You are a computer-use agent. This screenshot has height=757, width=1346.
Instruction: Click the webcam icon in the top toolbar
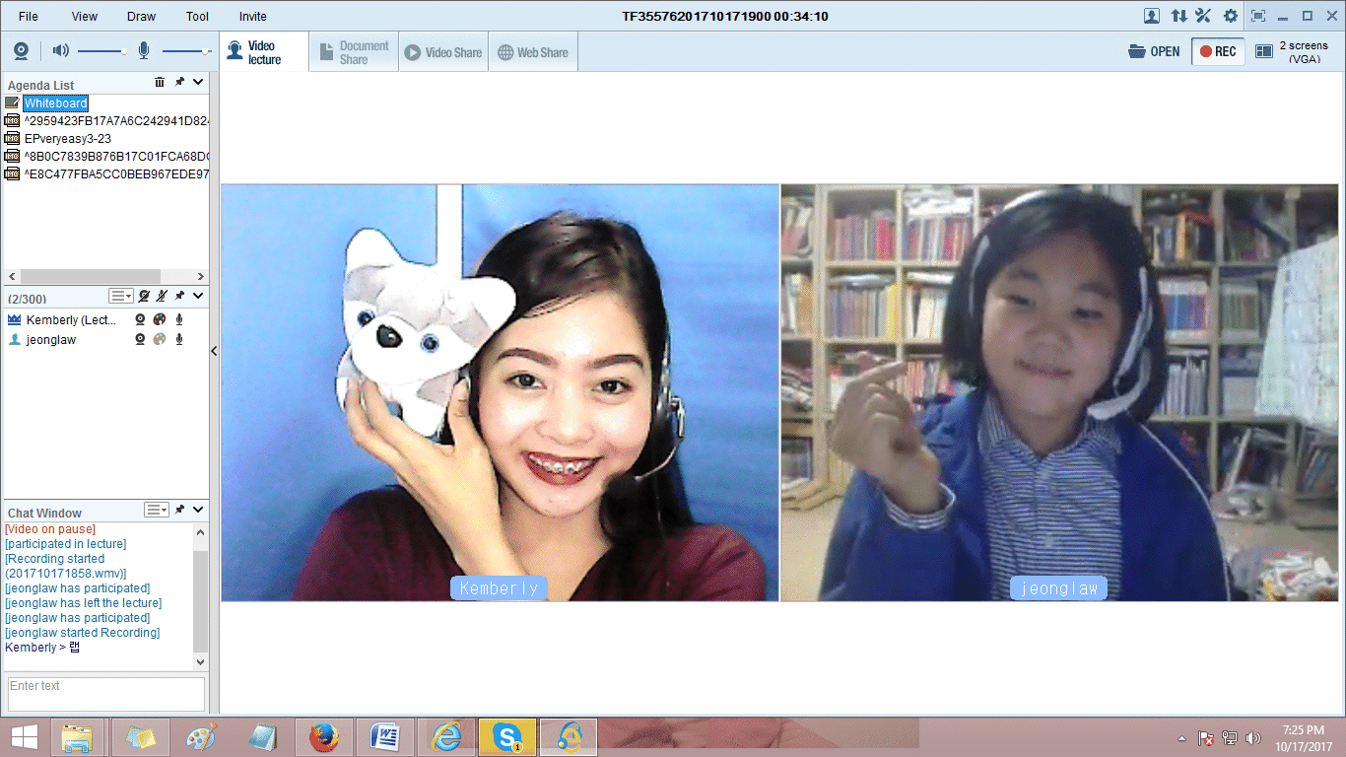pos(21,51)
